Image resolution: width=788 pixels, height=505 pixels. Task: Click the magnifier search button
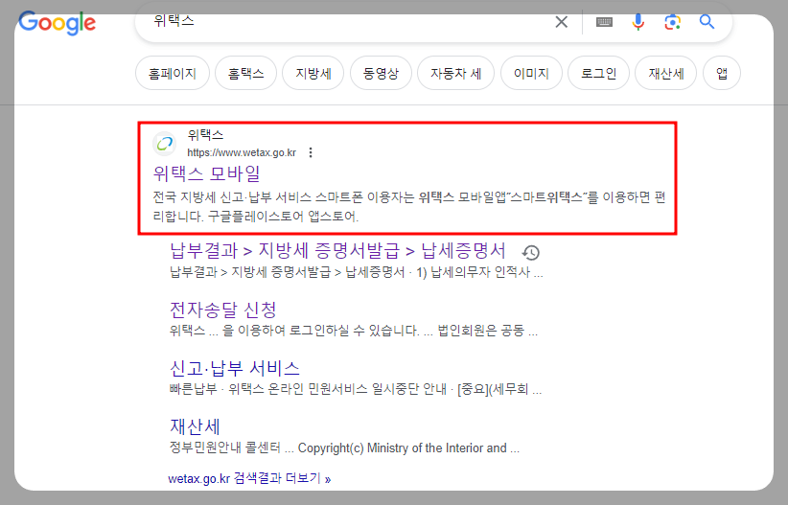click(x=707, y=22)
